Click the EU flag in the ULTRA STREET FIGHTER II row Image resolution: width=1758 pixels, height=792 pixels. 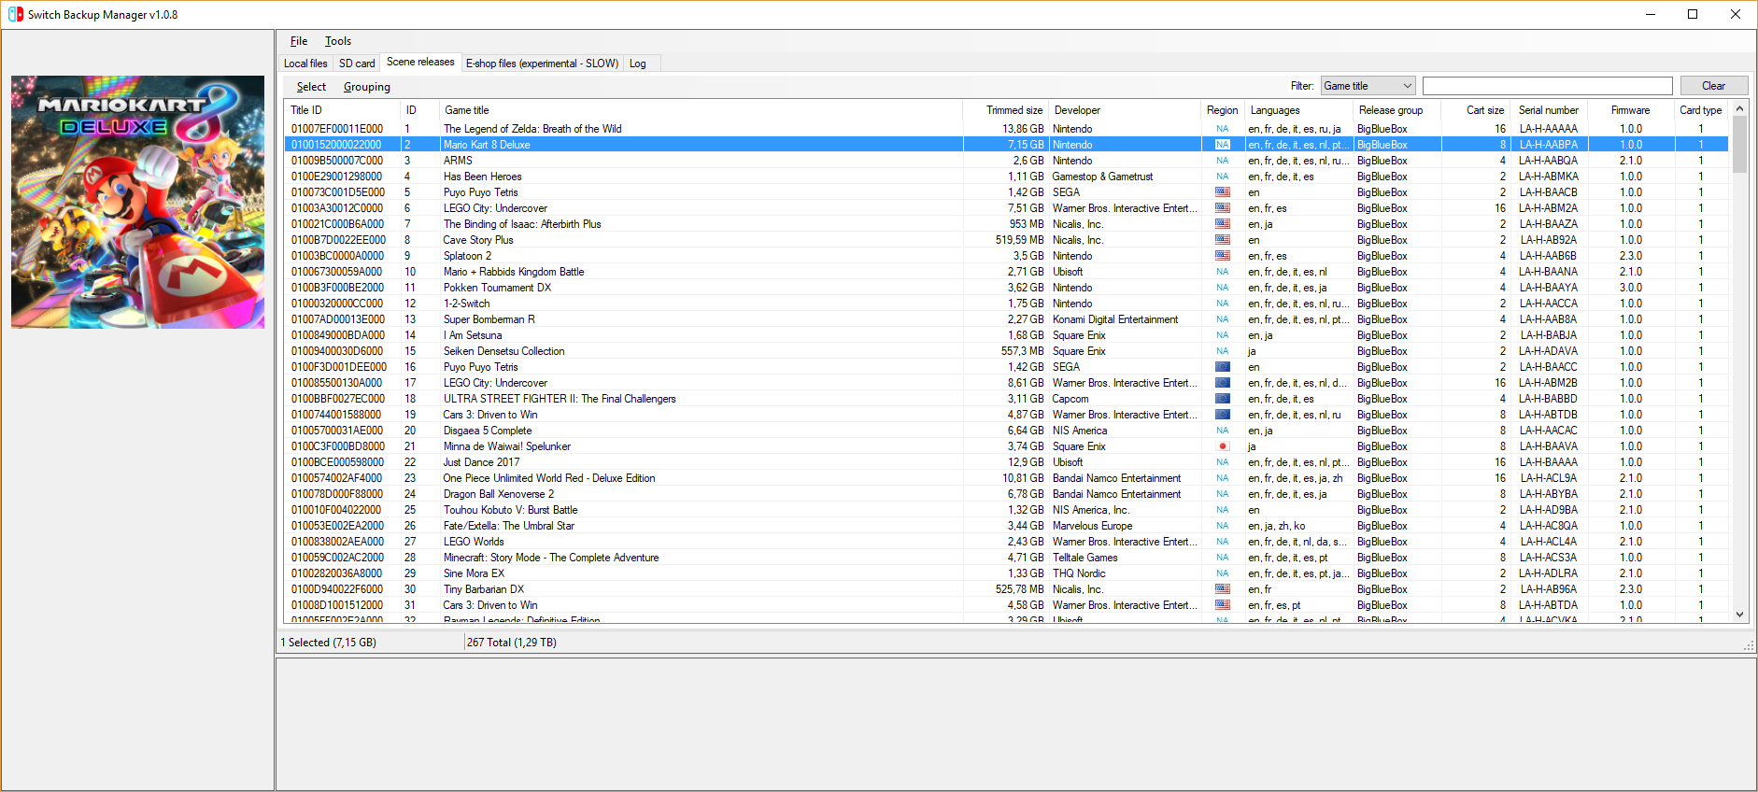1222,399
